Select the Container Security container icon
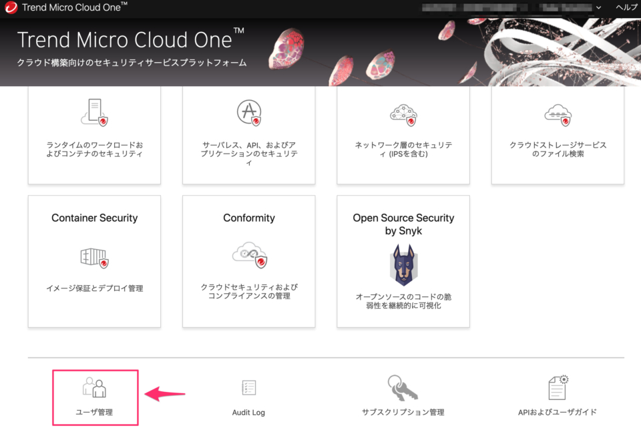Viewport: 641px width, 436px height. pos(94,257)
